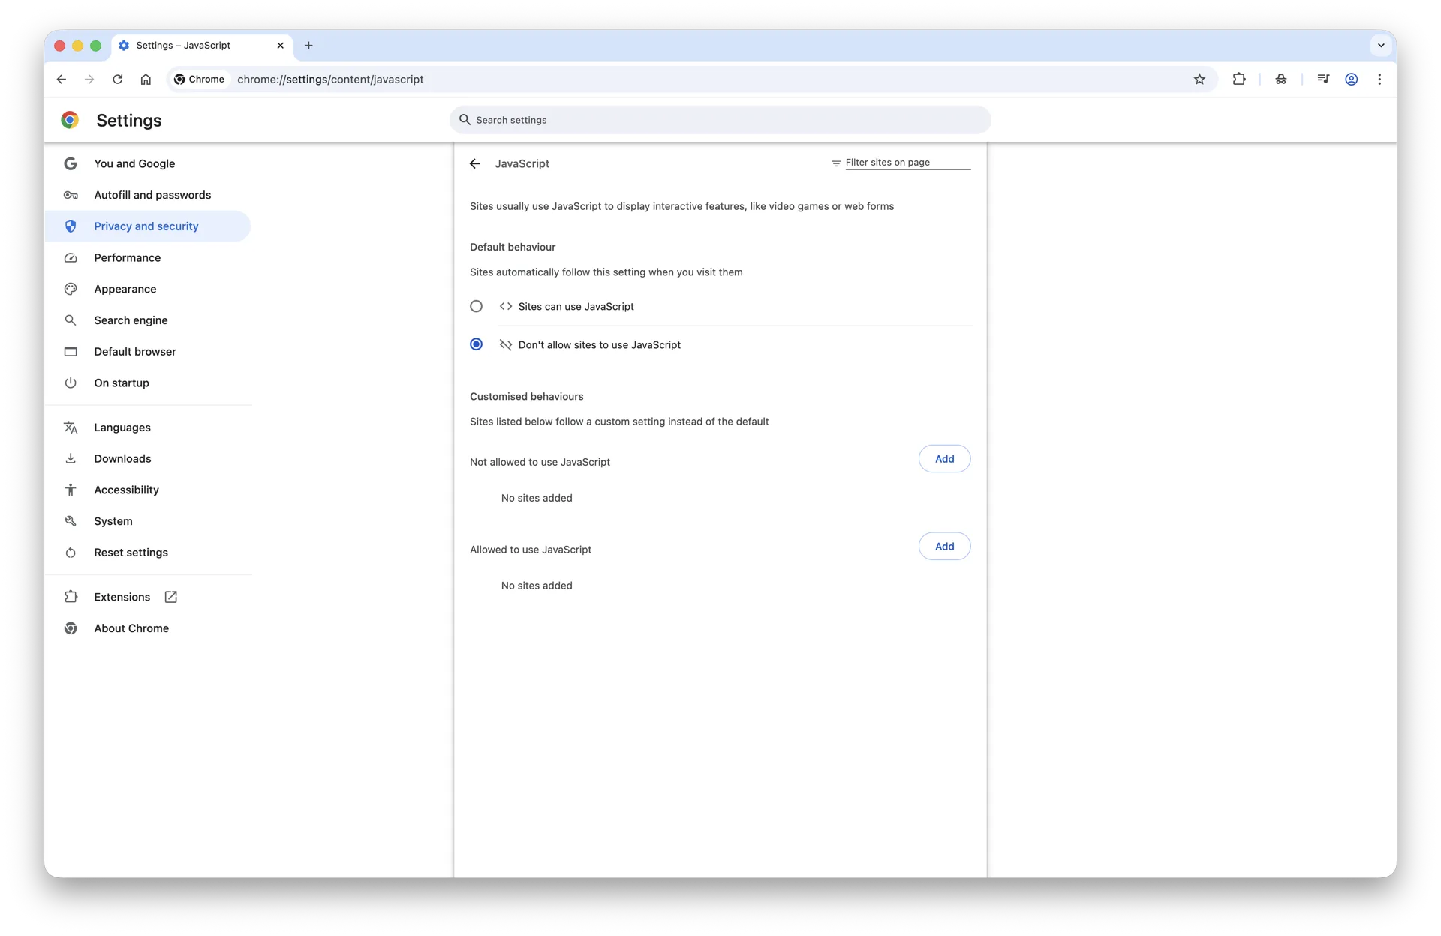Bookmark this page with the star icon
The height and width of the screenshot is (936, 1441).
[1199, 79]
